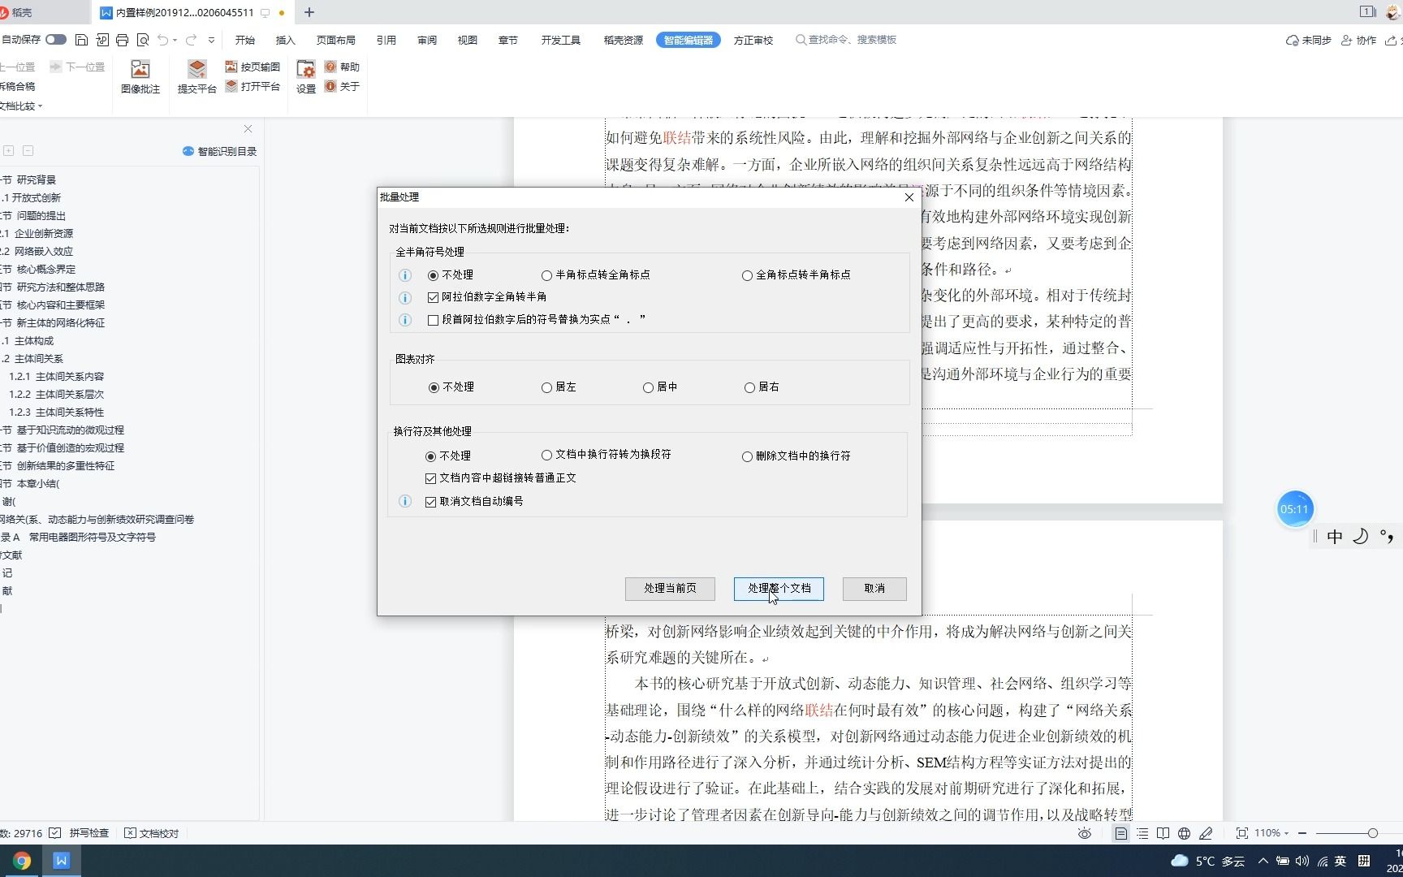
Task: Click collapse-all minus box in navigation pane
Action: (x=28, y=151)
